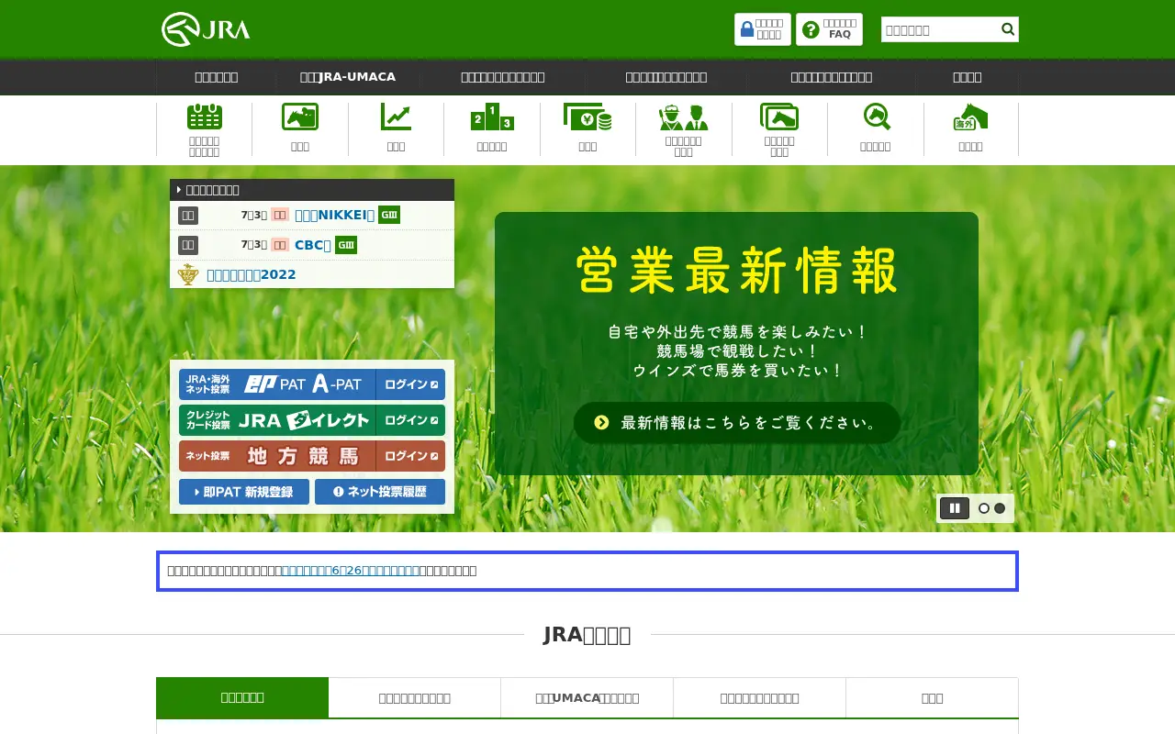The width and height of the screenshot is (1175, 734).
Task: Click the 即PAT 新規登録 button
Action: point(244,492)
